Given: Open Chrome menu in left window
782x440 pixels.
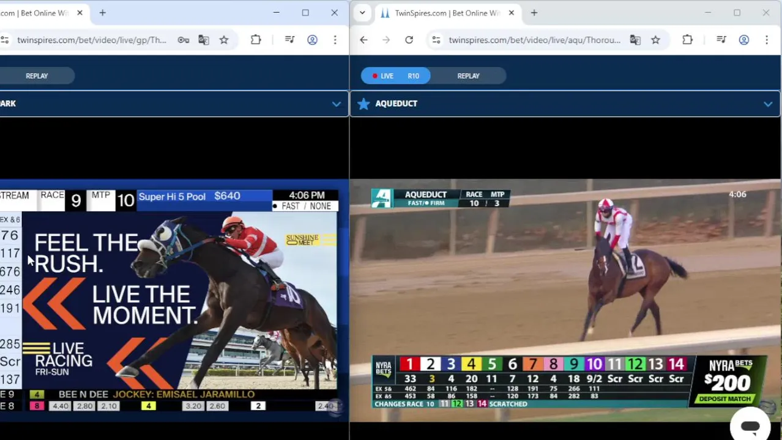Looking at the screenshot, I should (335, 40).
